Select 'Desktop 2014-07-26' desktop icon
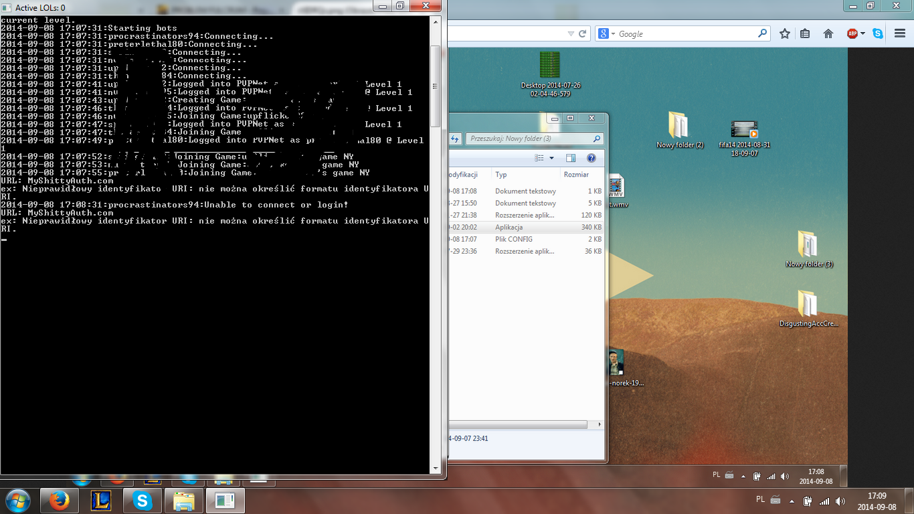The image size is (914, 514). click(x=550, y=75)
